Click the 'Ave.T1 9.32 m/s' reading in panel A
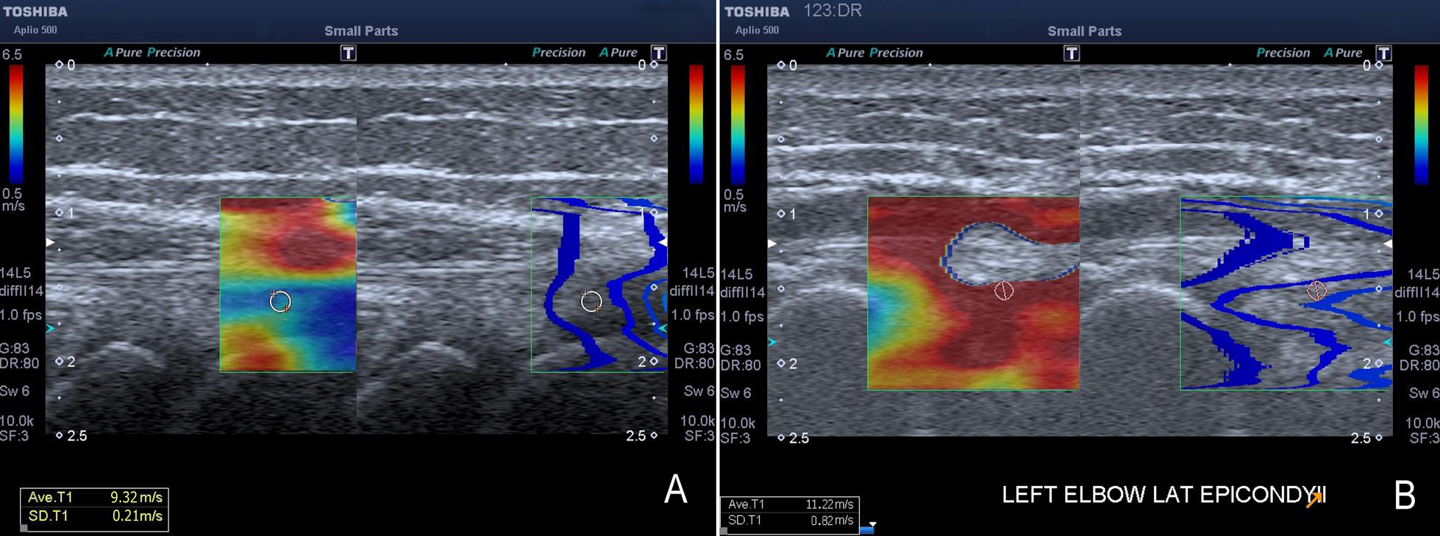Screen dimensions: 1440x536 tap(95, 498)
